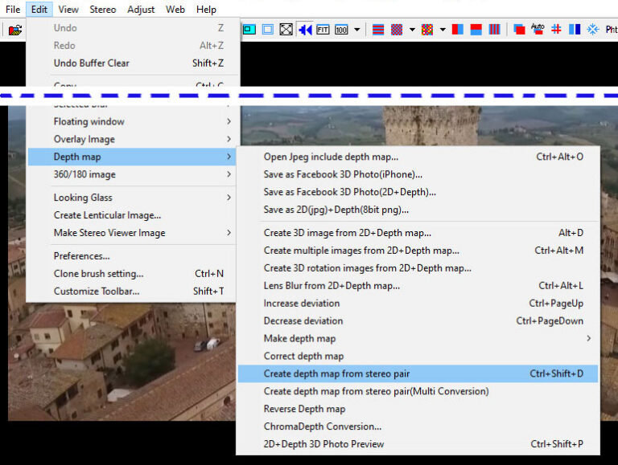Choose Customize Toolbar...
Image resolution: width=618 pixels, height=465 pixels.
134,291
